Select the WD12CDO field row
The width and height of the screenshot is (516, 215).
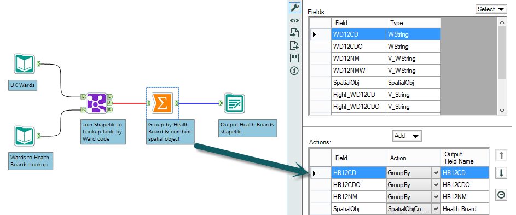[x=375, y=47]
